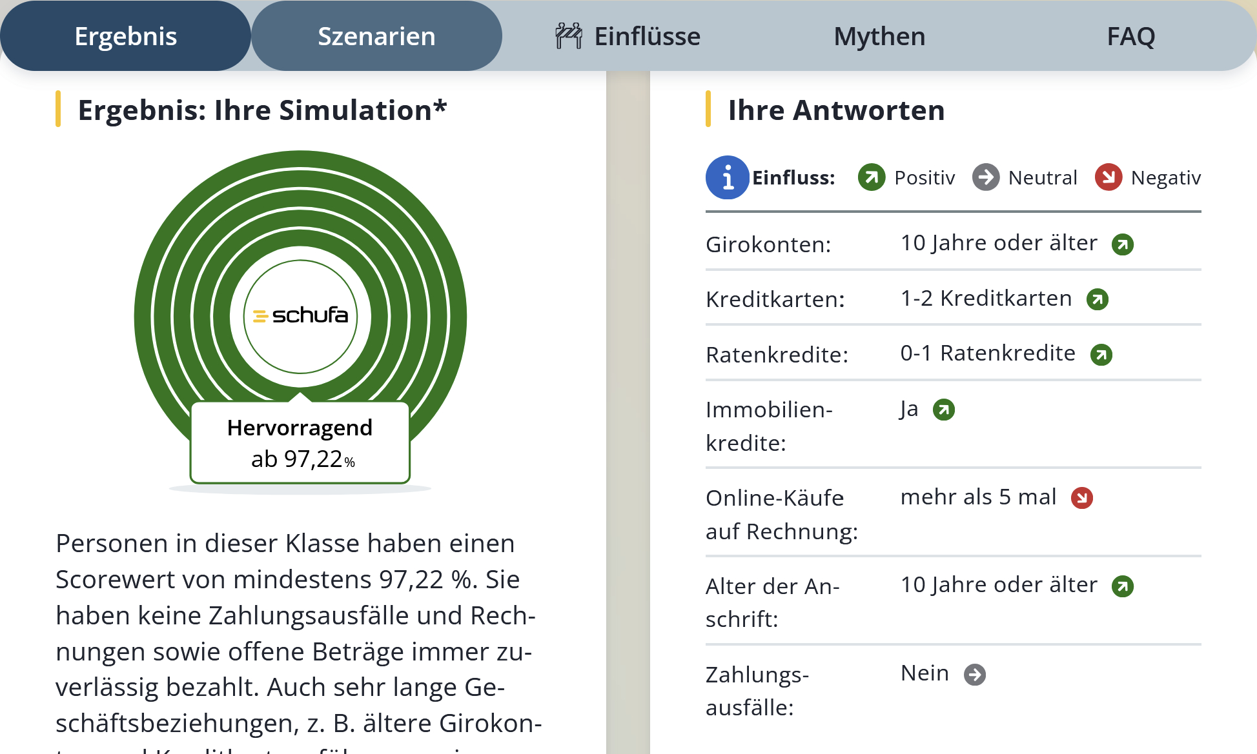The width and height of the screenshot is (1257, 754).
Task: Click the fence icon on Einflüsse tab
Action: 568,36
